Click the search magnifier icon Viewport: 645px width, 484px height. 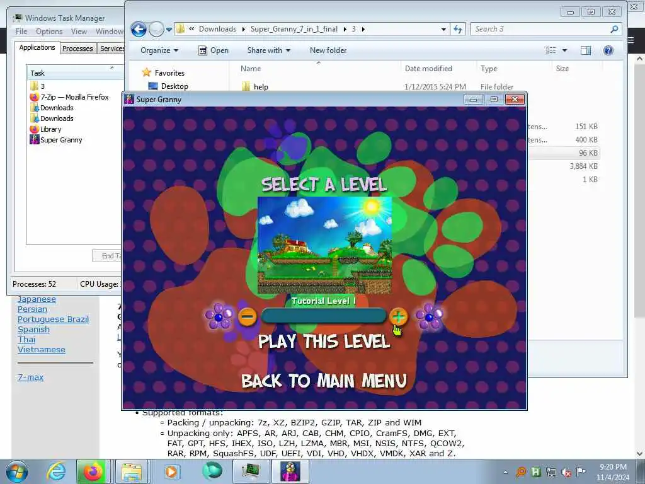point(614,29)
